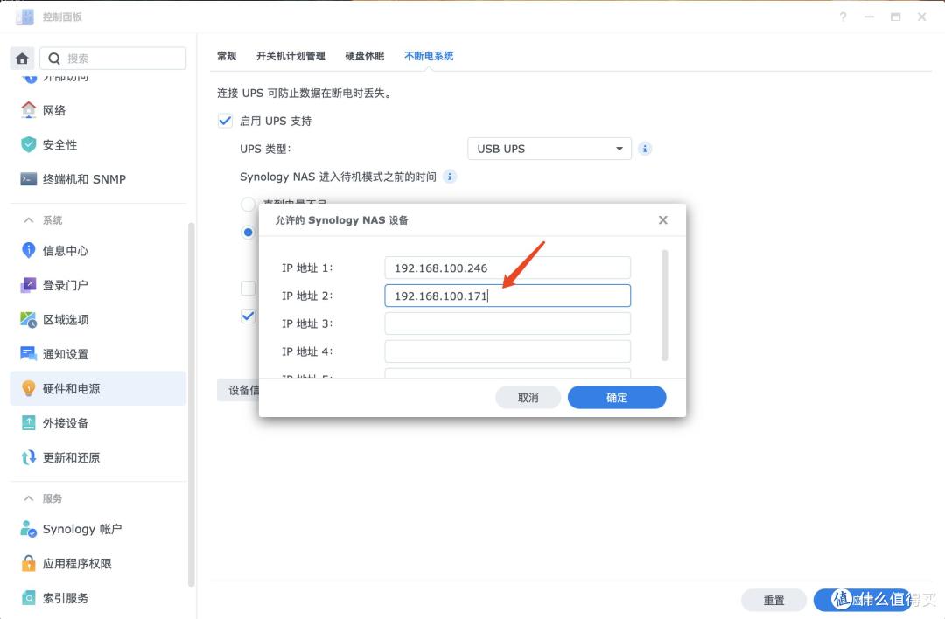Screen dimensions: 945x619
Task: Select 安全性 in the sidebar
Action: (98, 144)
